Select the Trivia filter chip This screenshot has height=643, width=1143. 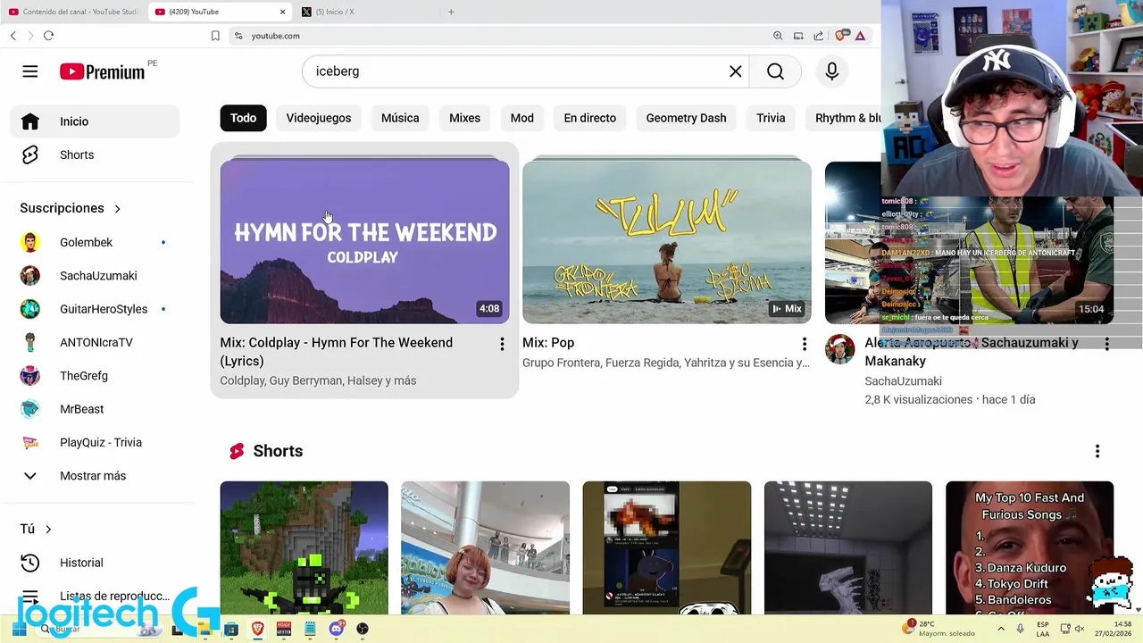771,118
